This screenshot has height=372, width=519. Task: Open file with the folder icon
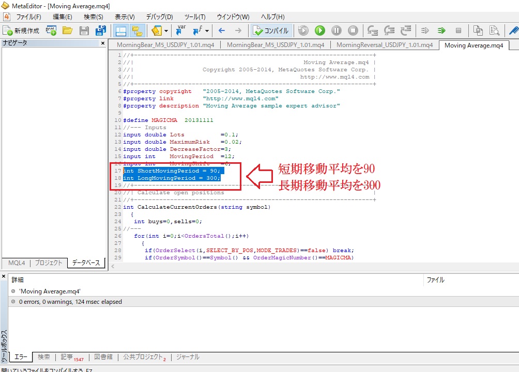point(68,31)
